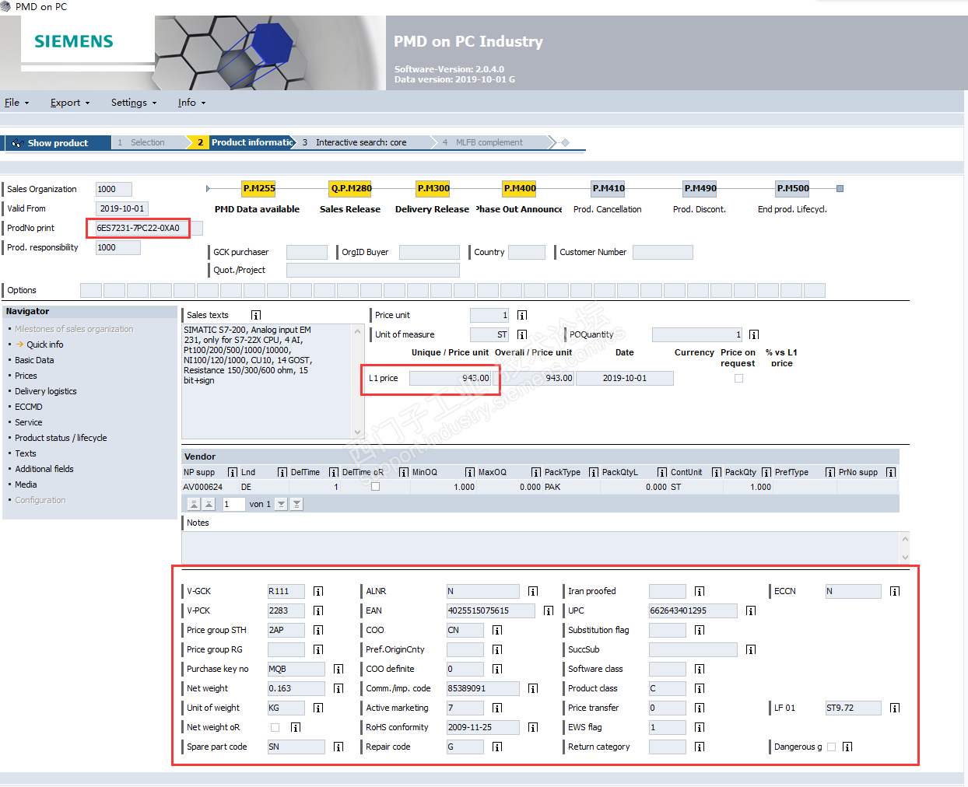This screenshot has height=787, width=968.
Task: Open info icon for Dangerous g
Action: point(847,747)
